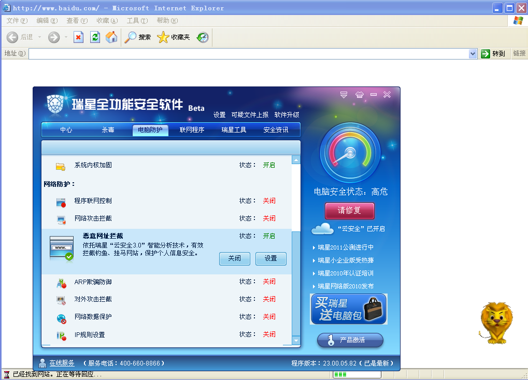Screen dimensions: 528x380
Task: Expand 瑞星2011公测进行中 news link arrow
Action: click(314, 247)
